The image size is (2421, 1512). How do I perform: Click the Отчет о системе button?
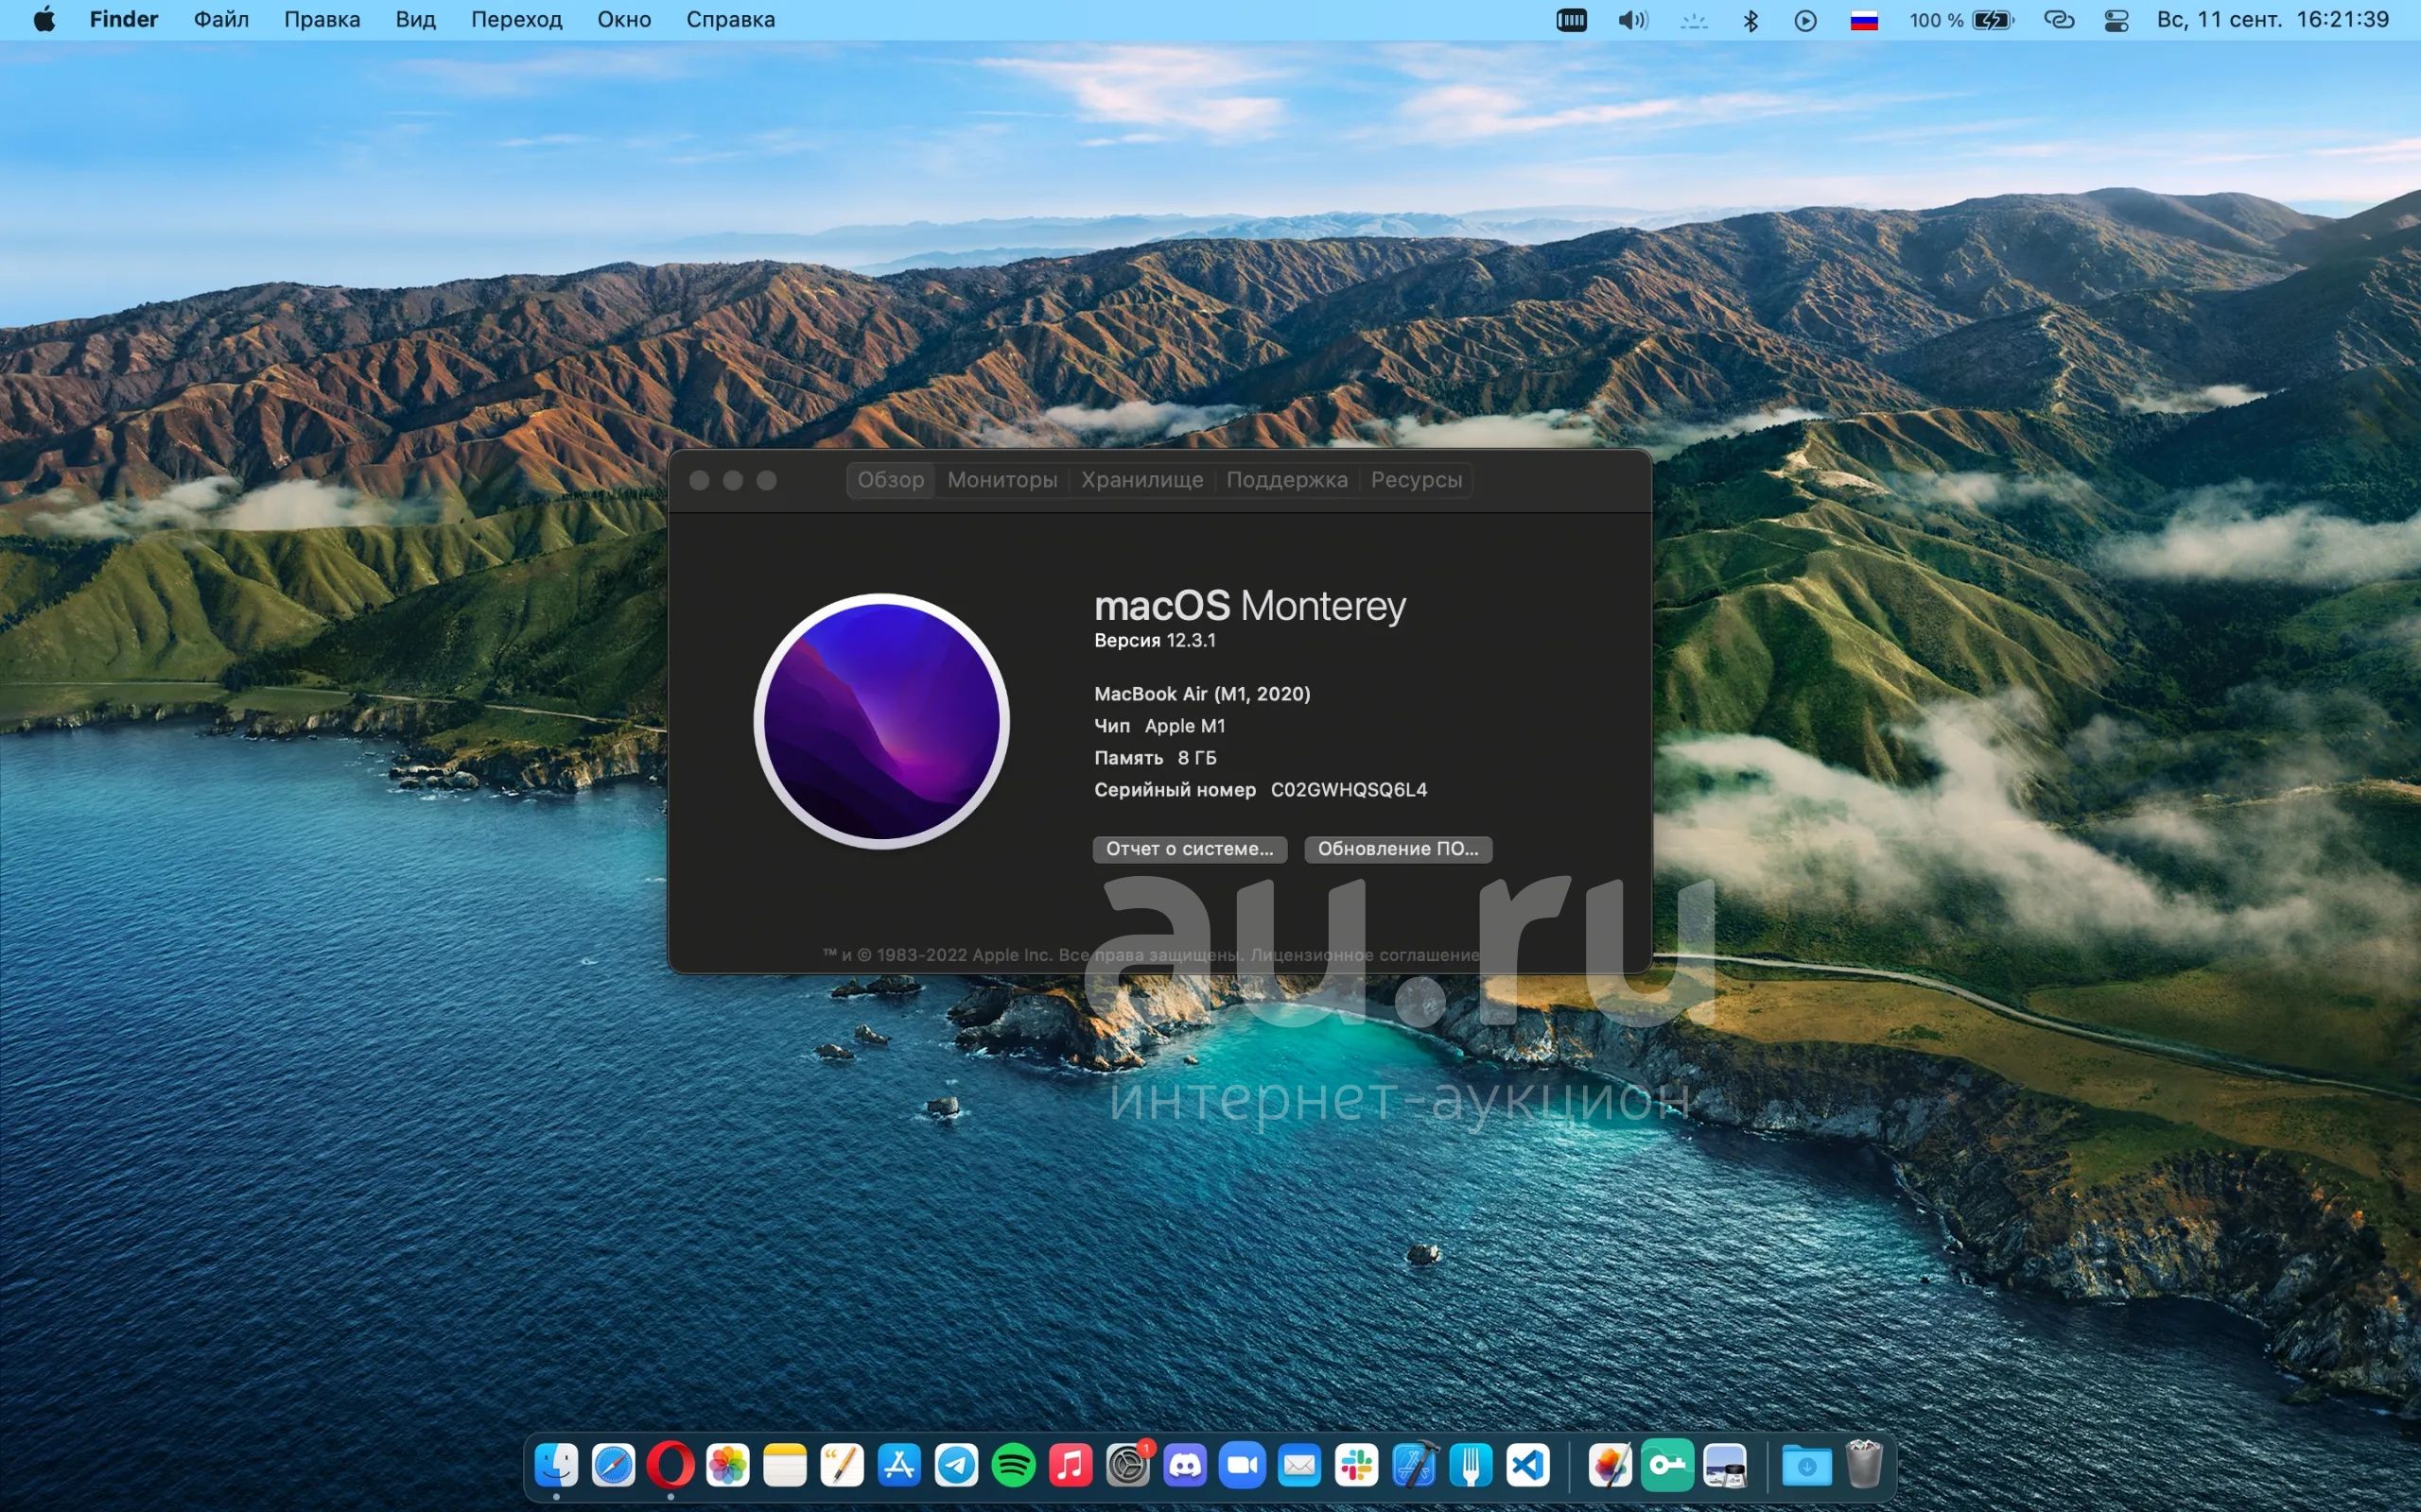coord(1190,849)
